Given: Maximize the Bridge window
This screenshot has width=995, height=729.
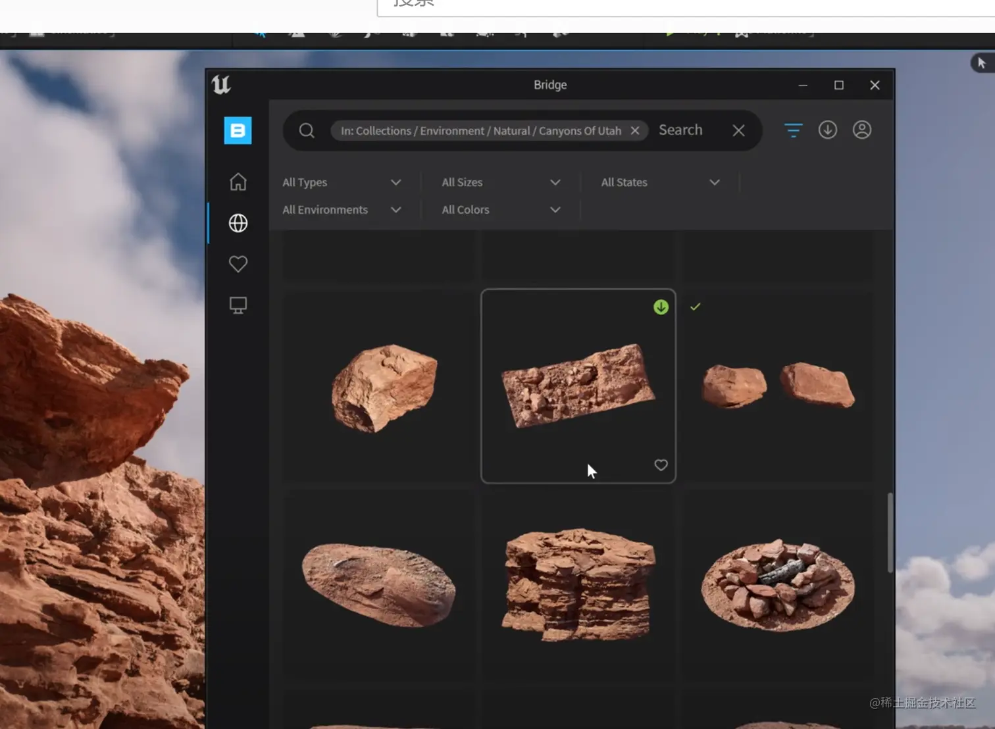Looking at the screenshot, I should (x=838, y=85).
